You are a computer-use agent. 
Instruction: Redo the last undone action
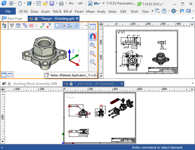point(80,3)
